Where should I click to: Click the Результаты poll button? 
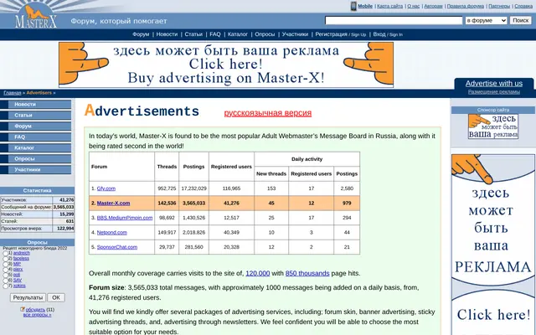click(28, 297)
